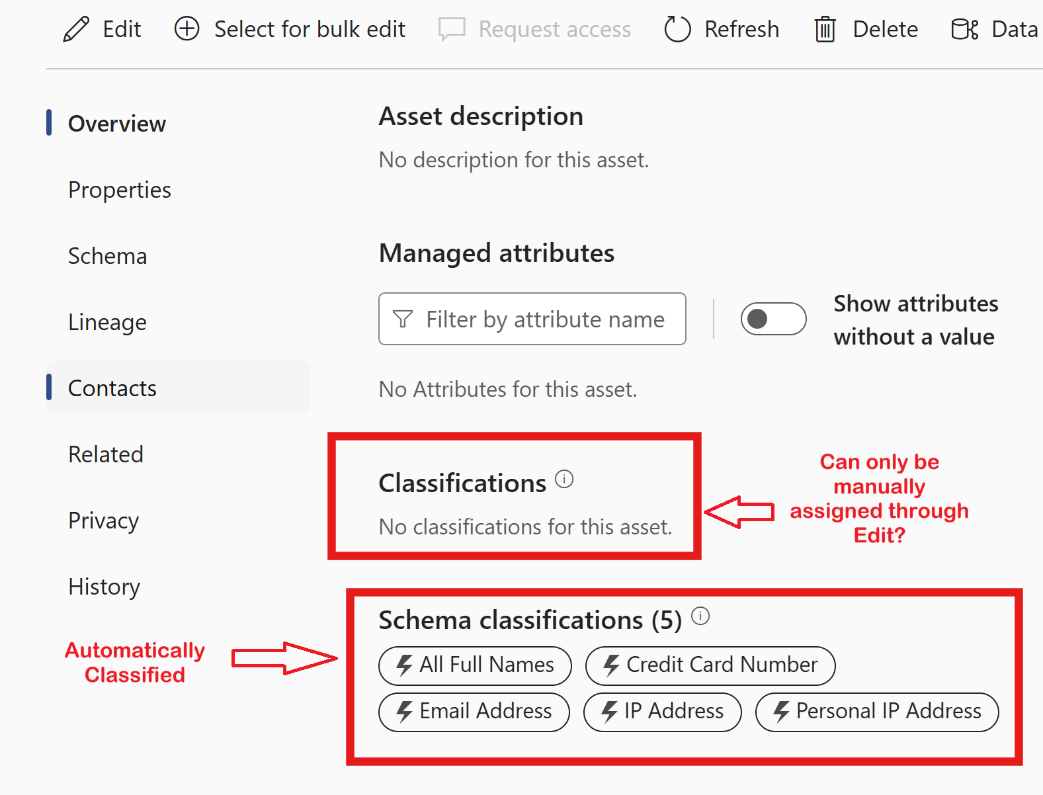Click the IP Address classification chip
Screen dimensions: 1043x795
click(662, 712)
